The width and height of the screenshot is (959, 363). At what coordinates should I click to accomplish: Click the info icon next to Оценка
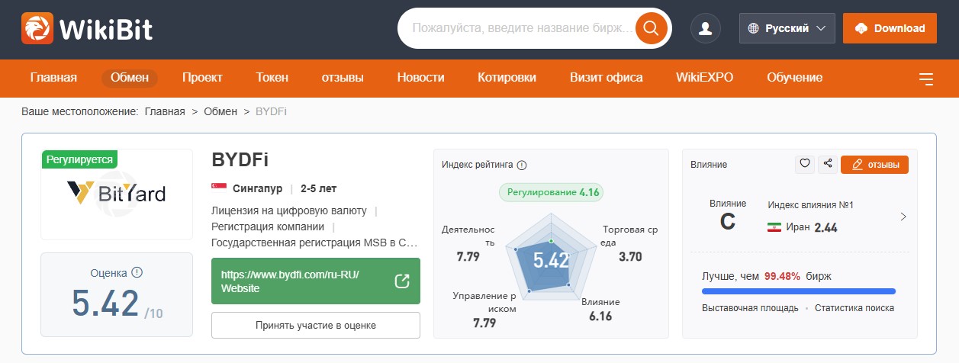click(x=137, y=272)
